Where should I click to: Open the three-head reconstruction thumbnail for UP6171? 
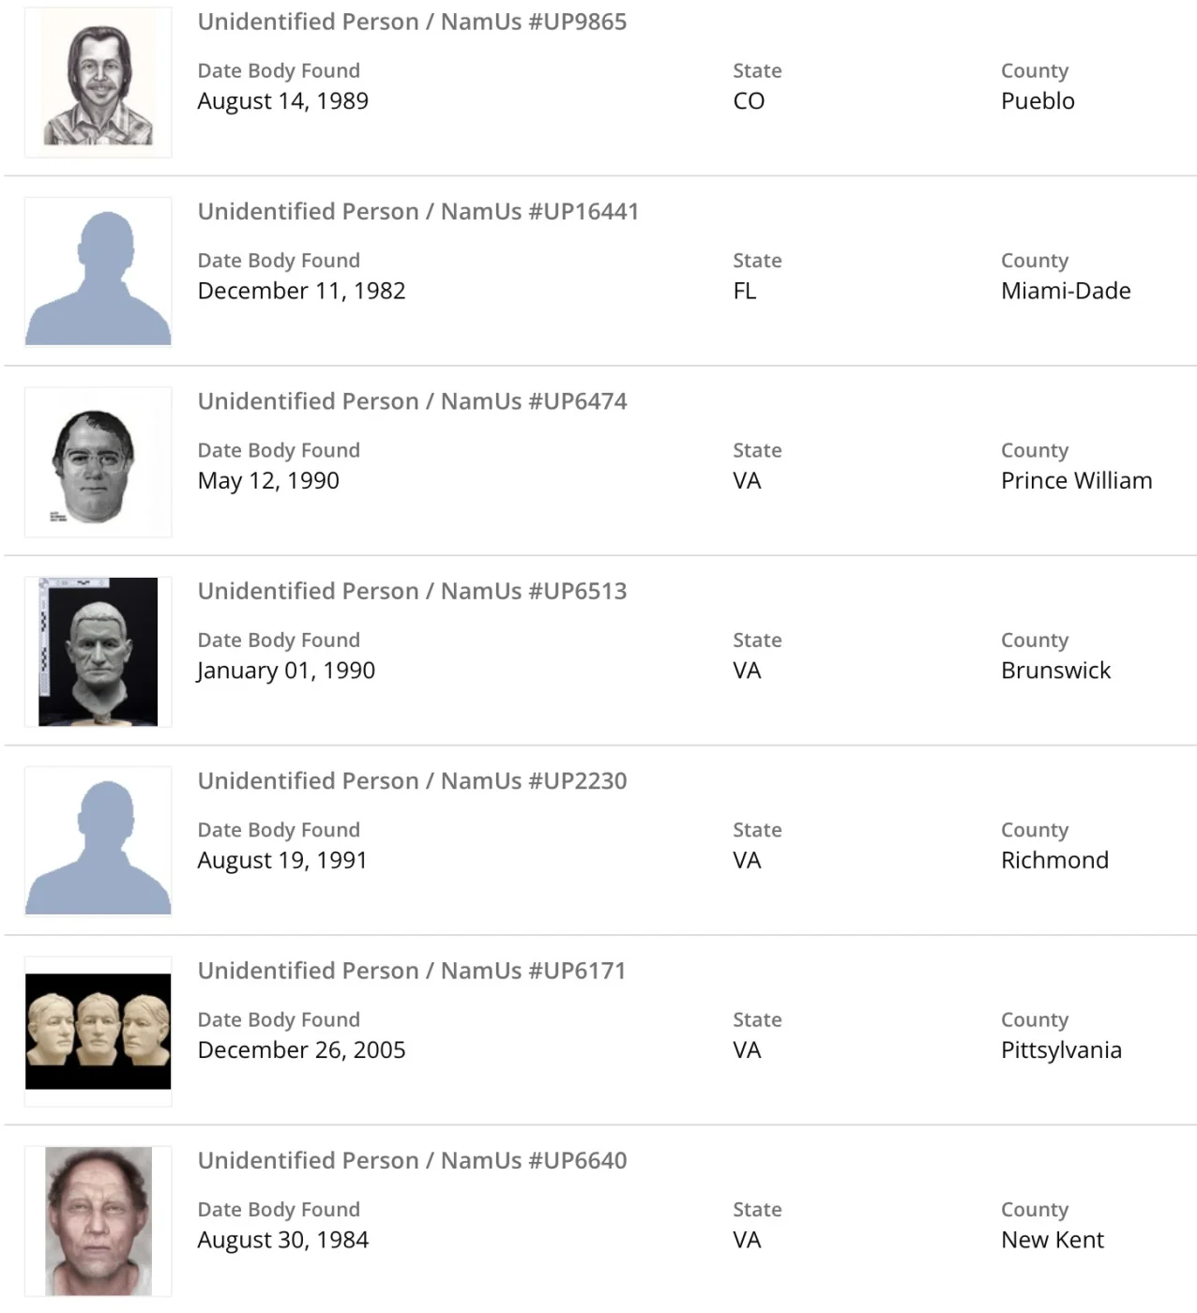pyautogui.click(x=98, y=1031)
